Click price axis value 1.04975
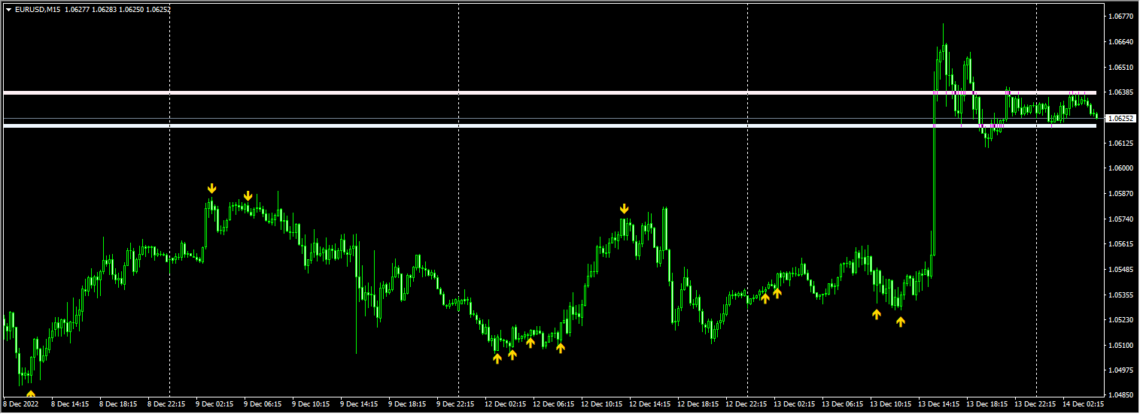Screen dimensions: 1140x414 (x=1121, y=370)
